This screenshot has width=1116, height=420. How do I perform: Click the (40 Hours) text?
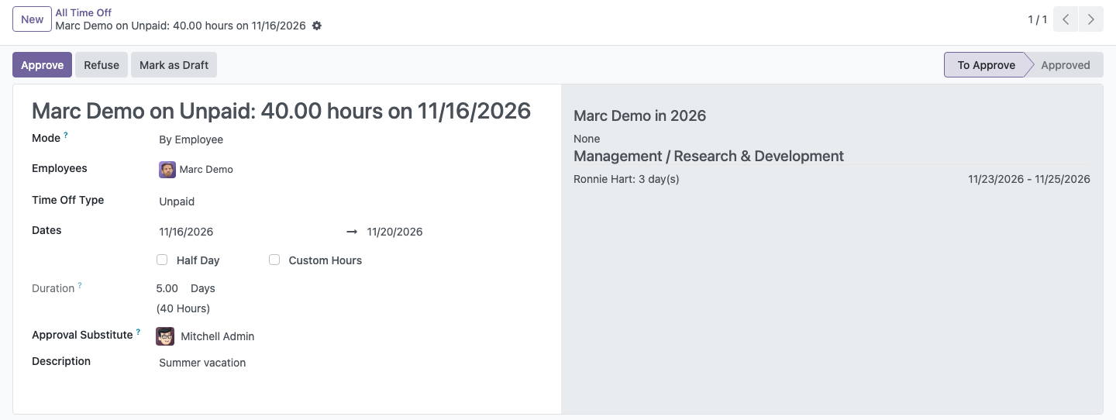coord(183,308)
